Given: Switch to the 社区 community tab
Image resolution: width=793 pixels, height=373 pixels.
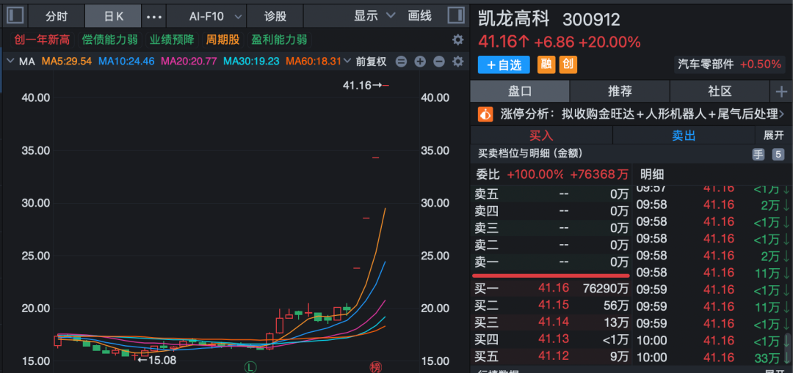Looking at the screenshot, I should tap(719, 91).
